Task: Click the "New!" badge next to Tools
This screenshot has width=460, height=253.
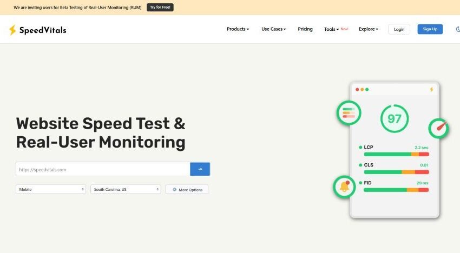Action: coord(344,29)
